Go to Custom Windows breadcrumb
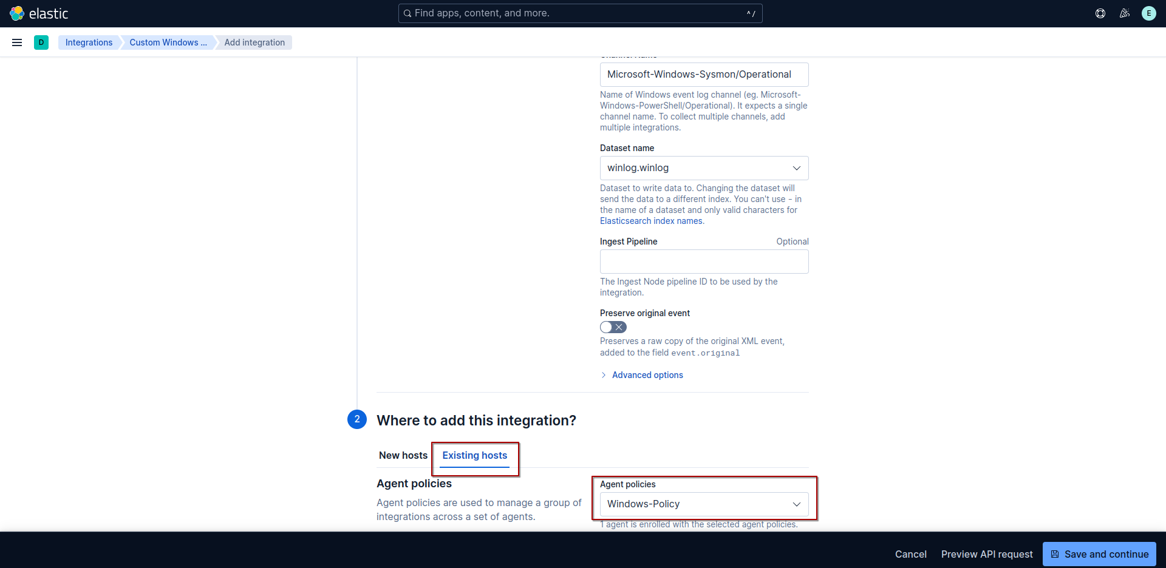The height and width of the screenshot is (568, 1166). click(168, 42)
